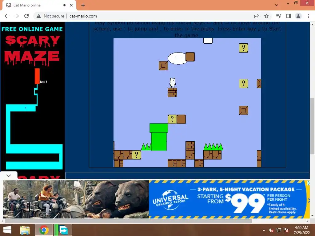Click the top-right question mark block
This screenshot has height=236, width=315.
pyautogui.click(x=244, y=48)
